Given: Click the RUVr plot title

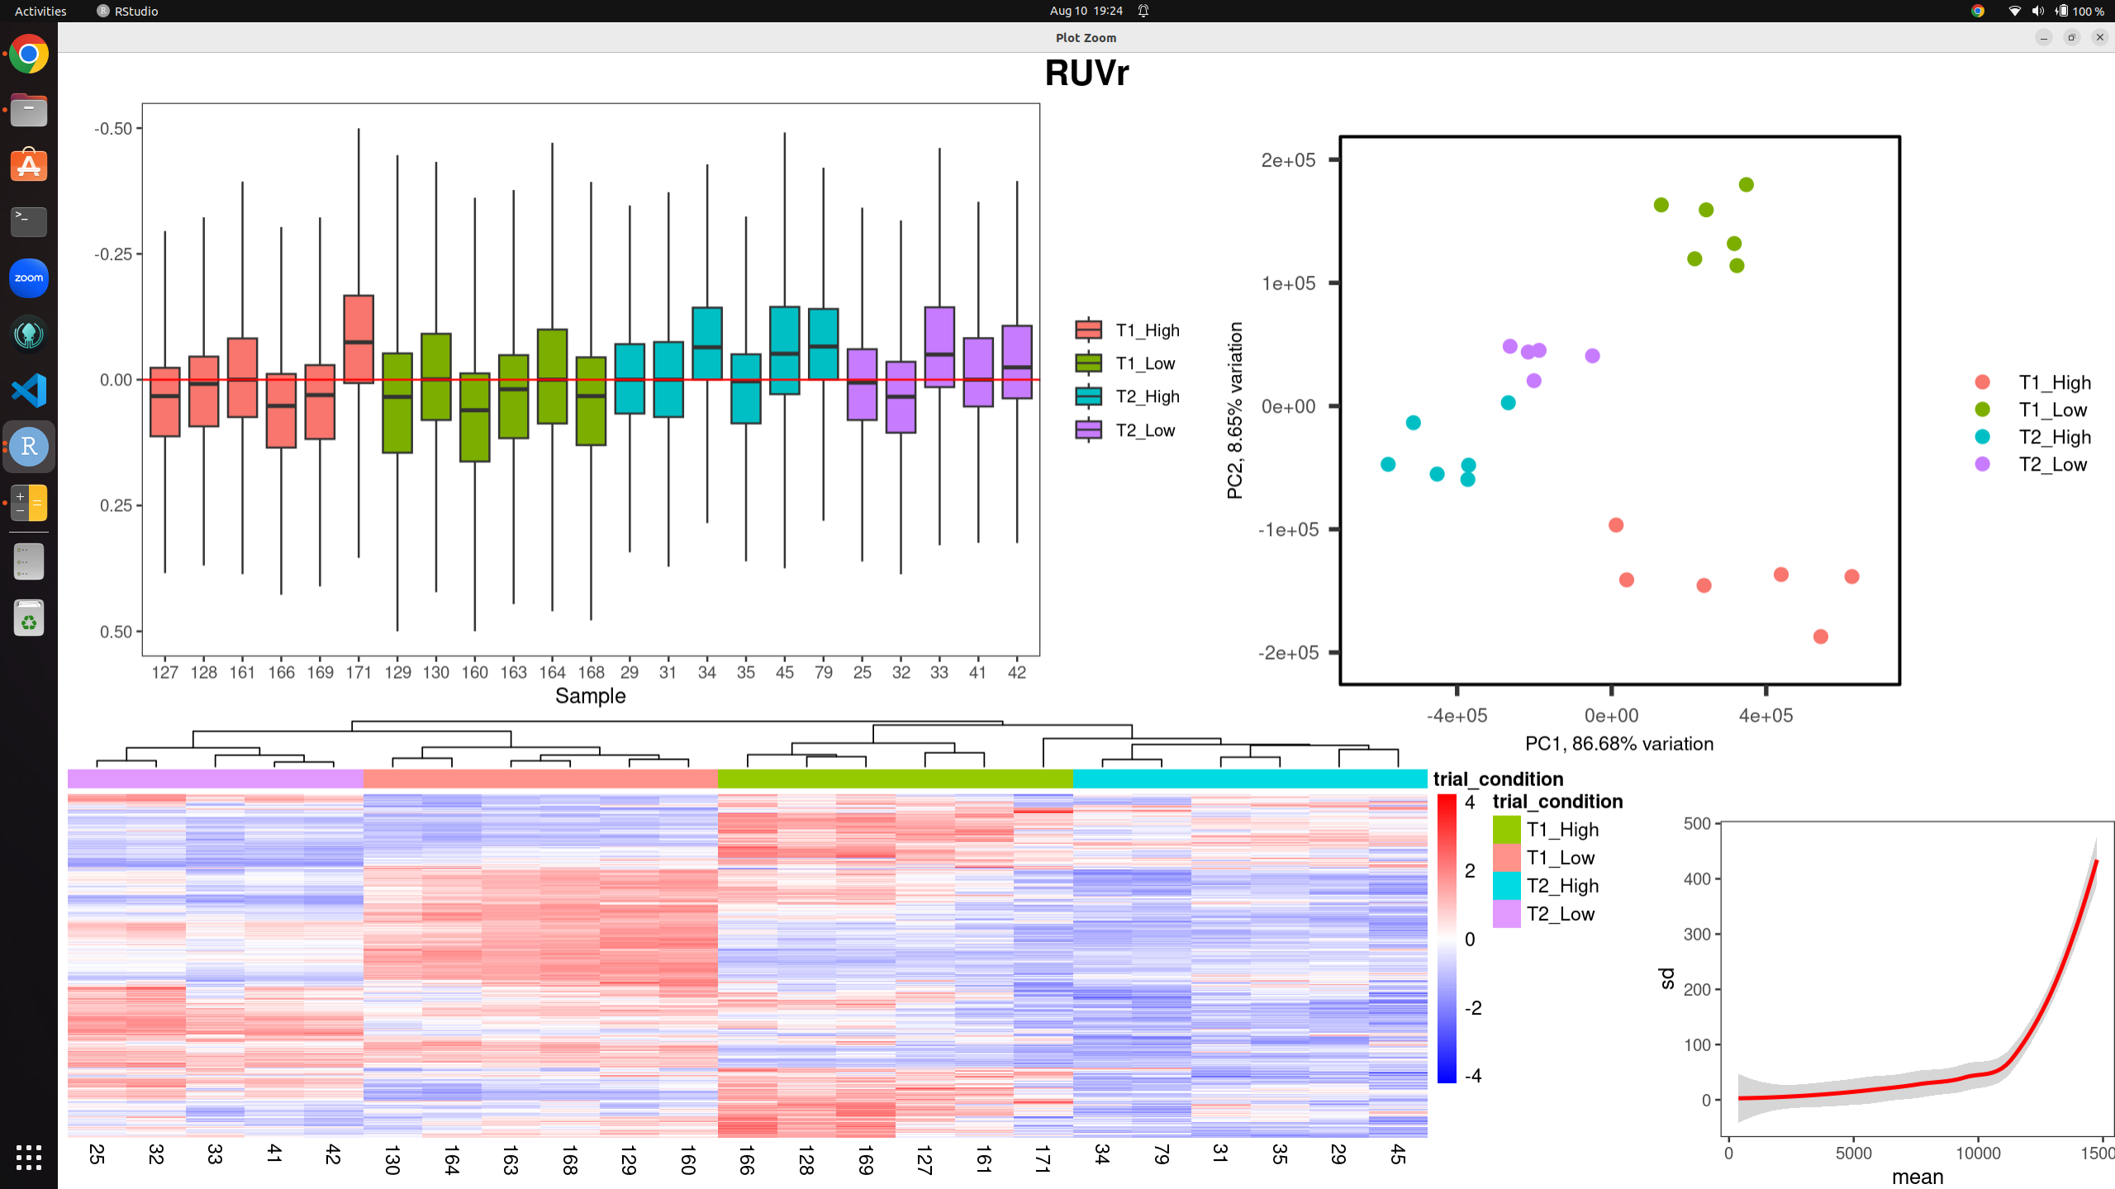Looking at the screenshot, I should click(x=1086, y=73).
